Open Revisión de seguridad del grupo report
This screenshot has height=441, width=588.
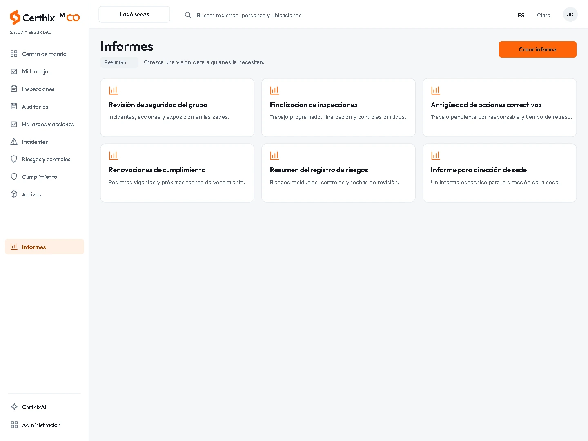coord(177,107)
